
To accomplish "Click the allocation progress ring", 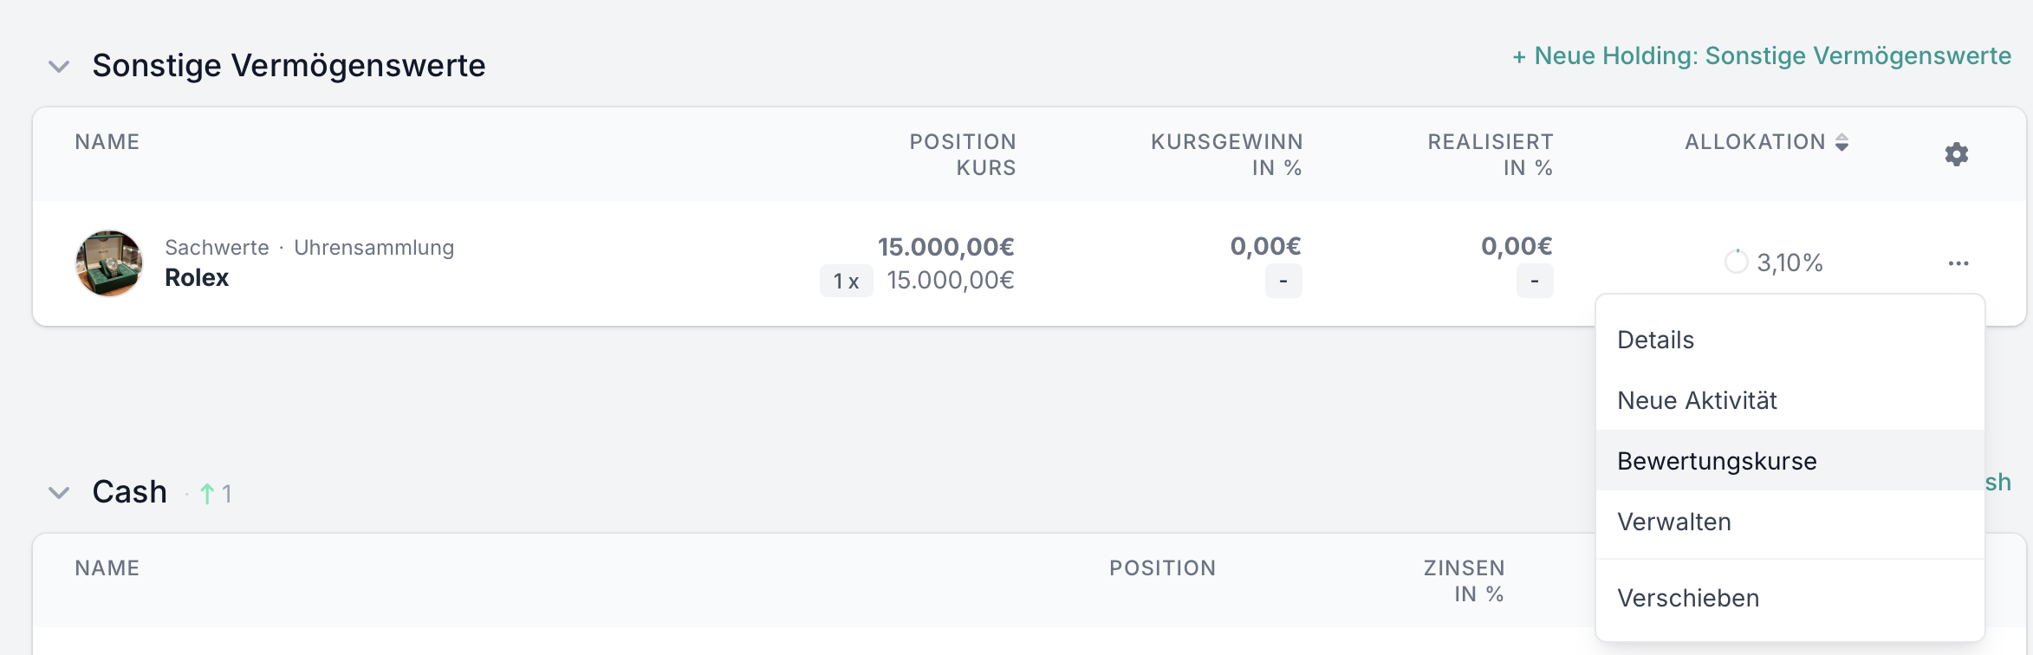I will tap(1736, 262).
